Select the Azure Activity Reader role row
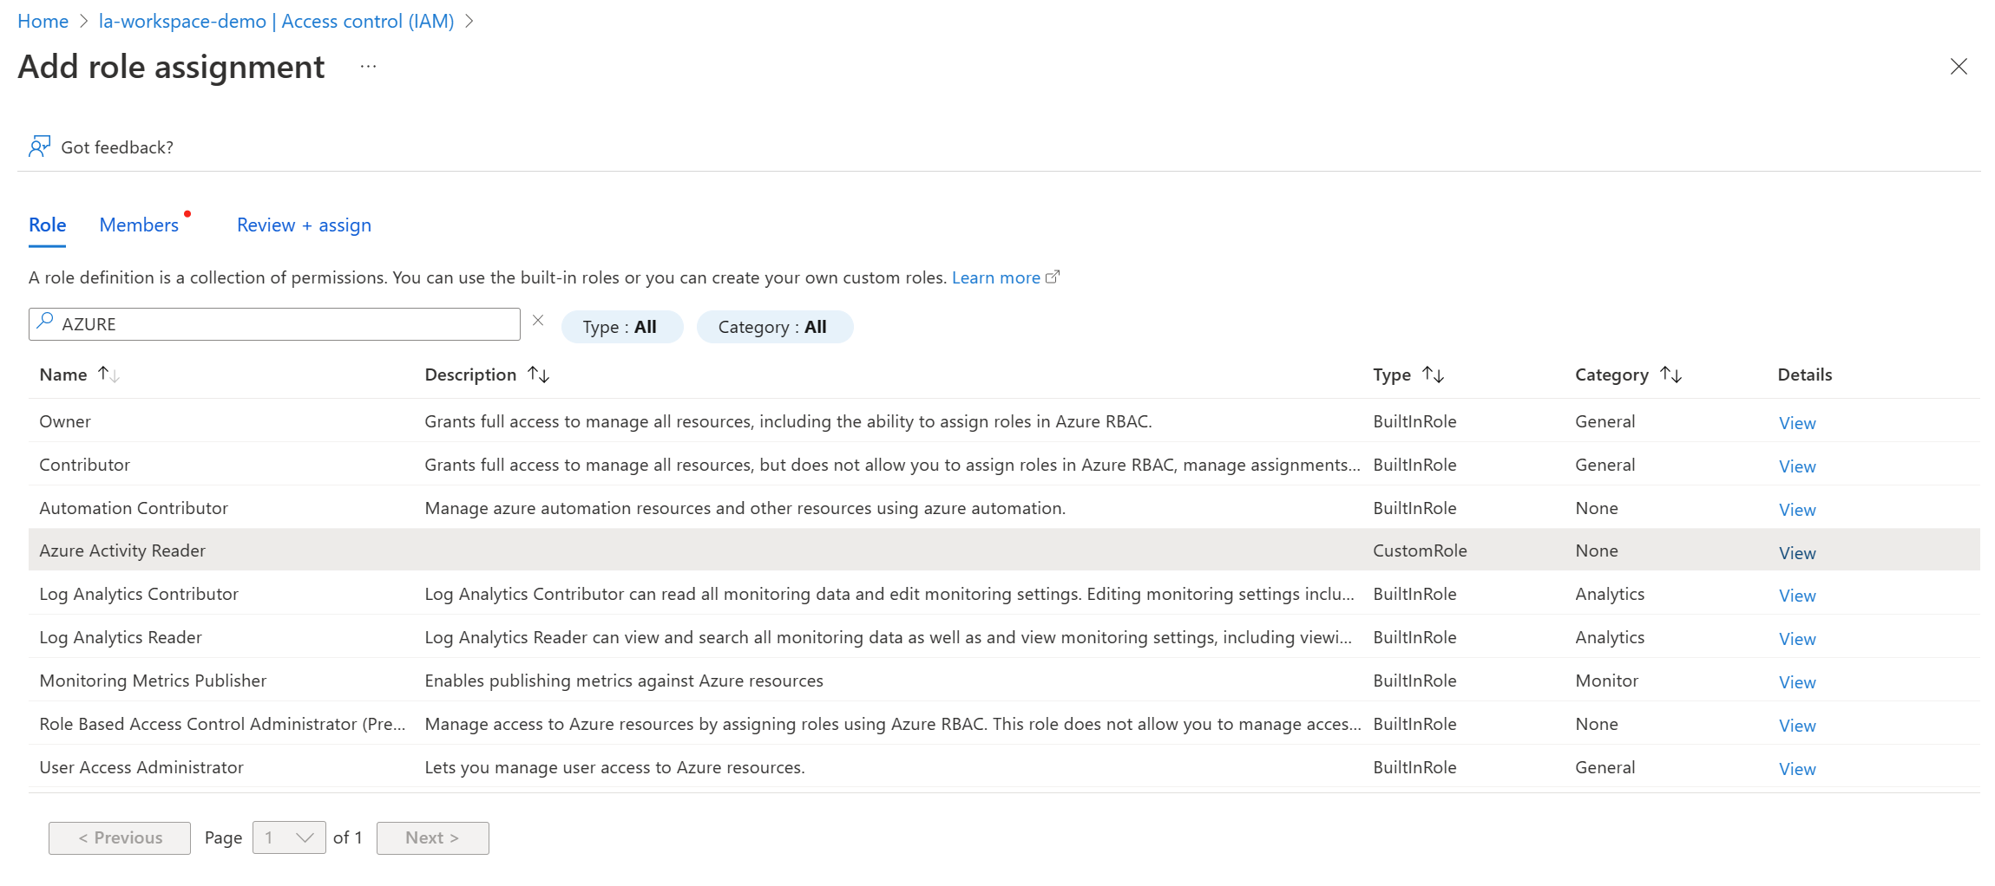This screenshot has height=886, width=1995. click(122, 550)
